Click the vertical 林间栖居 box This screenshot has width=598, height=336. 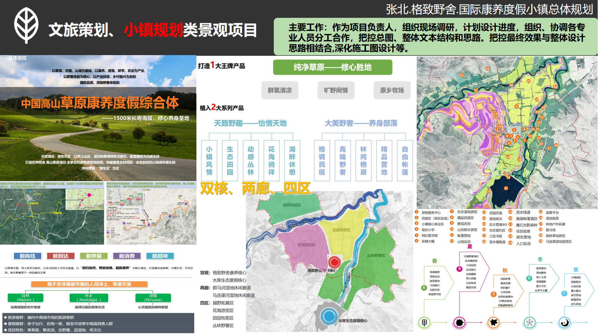[364, 161]
